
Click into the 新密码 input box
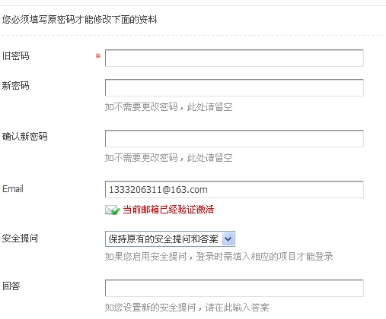tap(234, 87)
